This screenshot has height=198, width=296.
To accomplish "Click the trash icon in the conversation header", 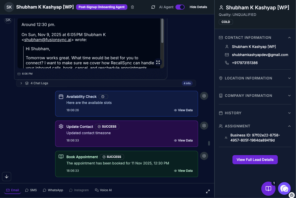I will tap(132, 7).
